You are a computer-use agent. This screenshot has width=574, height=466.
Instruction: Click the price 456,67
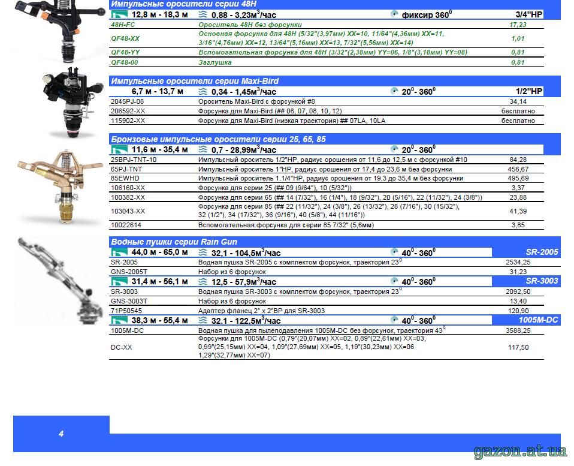coord(518,169)
